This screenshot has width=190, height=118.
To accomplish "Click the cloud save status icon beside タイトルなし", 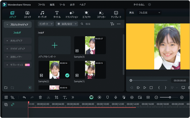I will click(x=150, y=5).
